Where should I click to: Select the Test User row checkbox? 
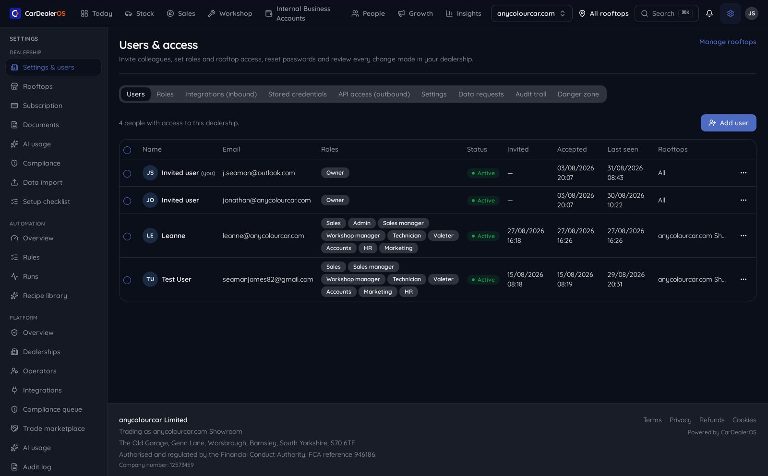click(127, 280)
